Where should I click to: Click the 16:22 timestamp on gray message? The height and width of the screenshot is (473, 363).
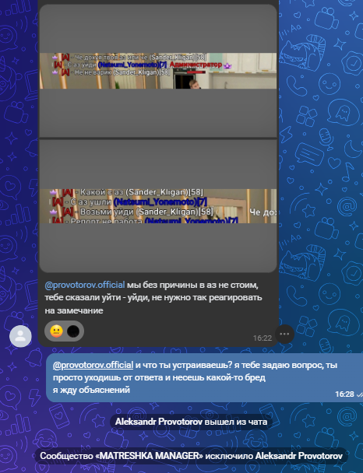coord(263,338)
